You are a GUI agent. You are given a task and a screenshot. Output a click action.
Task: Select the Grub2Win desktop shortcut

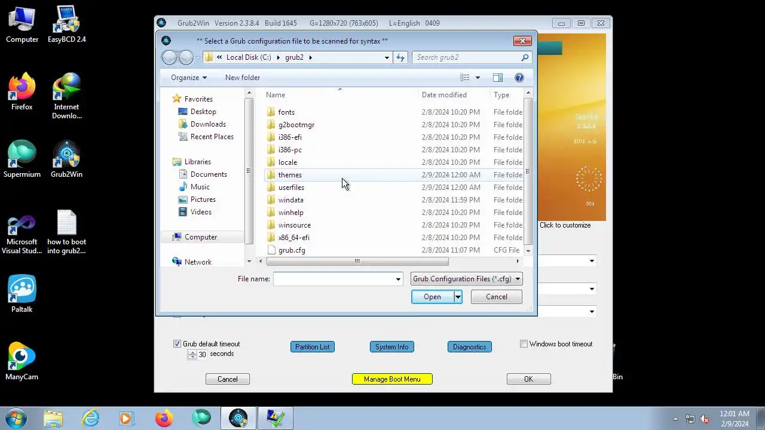66,160
